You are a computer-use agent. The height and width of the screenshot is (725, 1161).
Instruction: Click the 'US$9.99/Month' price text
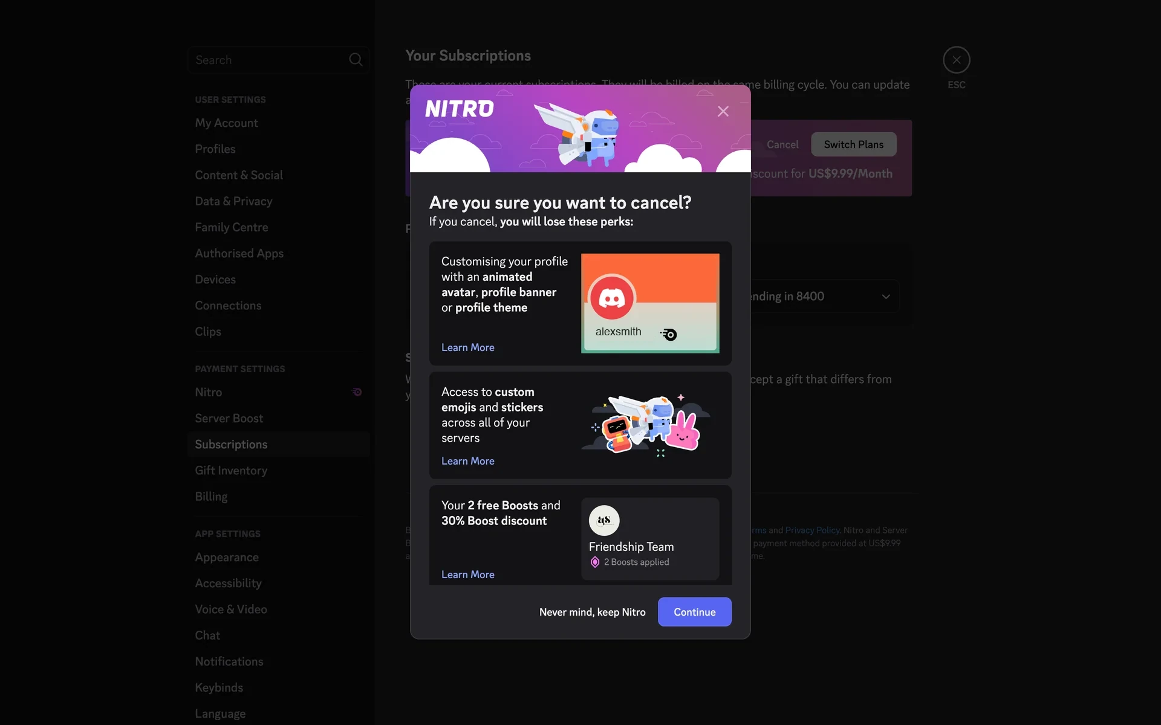(x=850, y=173)
